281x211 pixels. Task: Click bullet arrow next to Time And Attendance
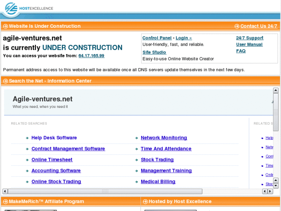pos(136,149)
